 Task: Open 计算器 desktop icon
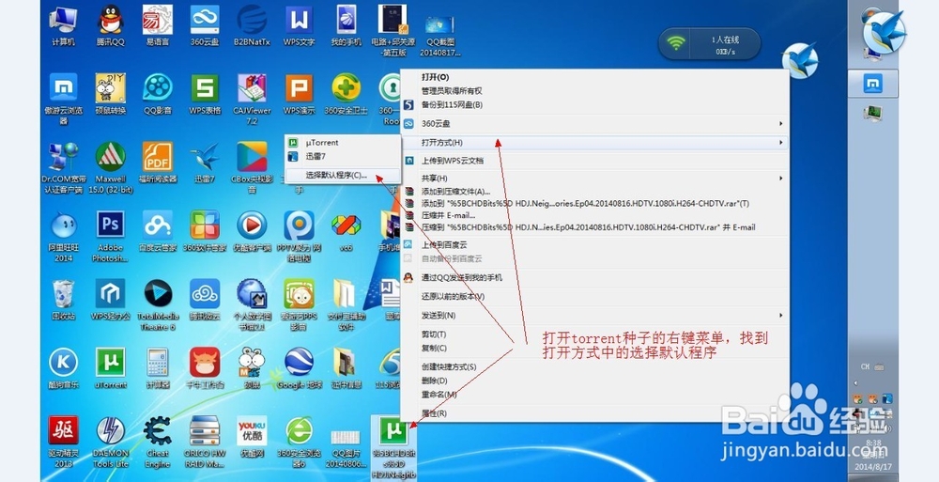(158, 368)
